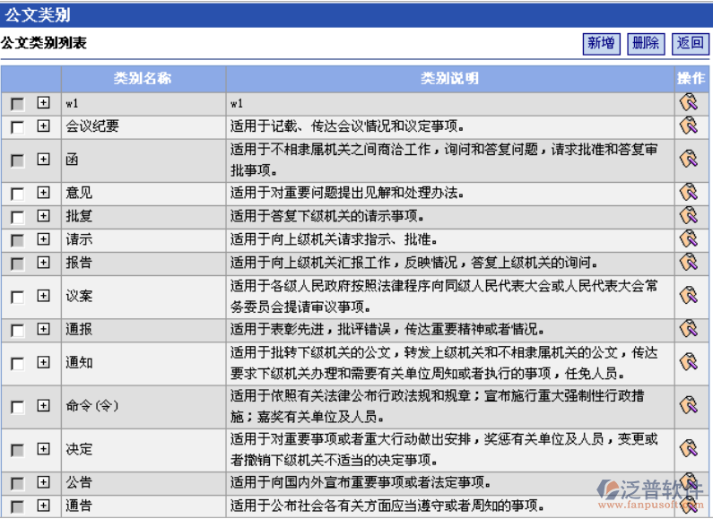Click the edit icon for 函 row
713x519 pixels.
tap(688, 160)
